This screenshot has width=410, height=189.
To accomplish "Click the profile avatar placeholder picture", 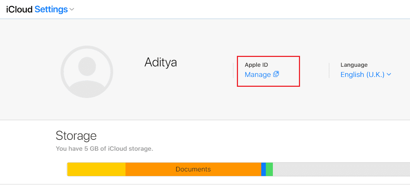I will (87, 72).
